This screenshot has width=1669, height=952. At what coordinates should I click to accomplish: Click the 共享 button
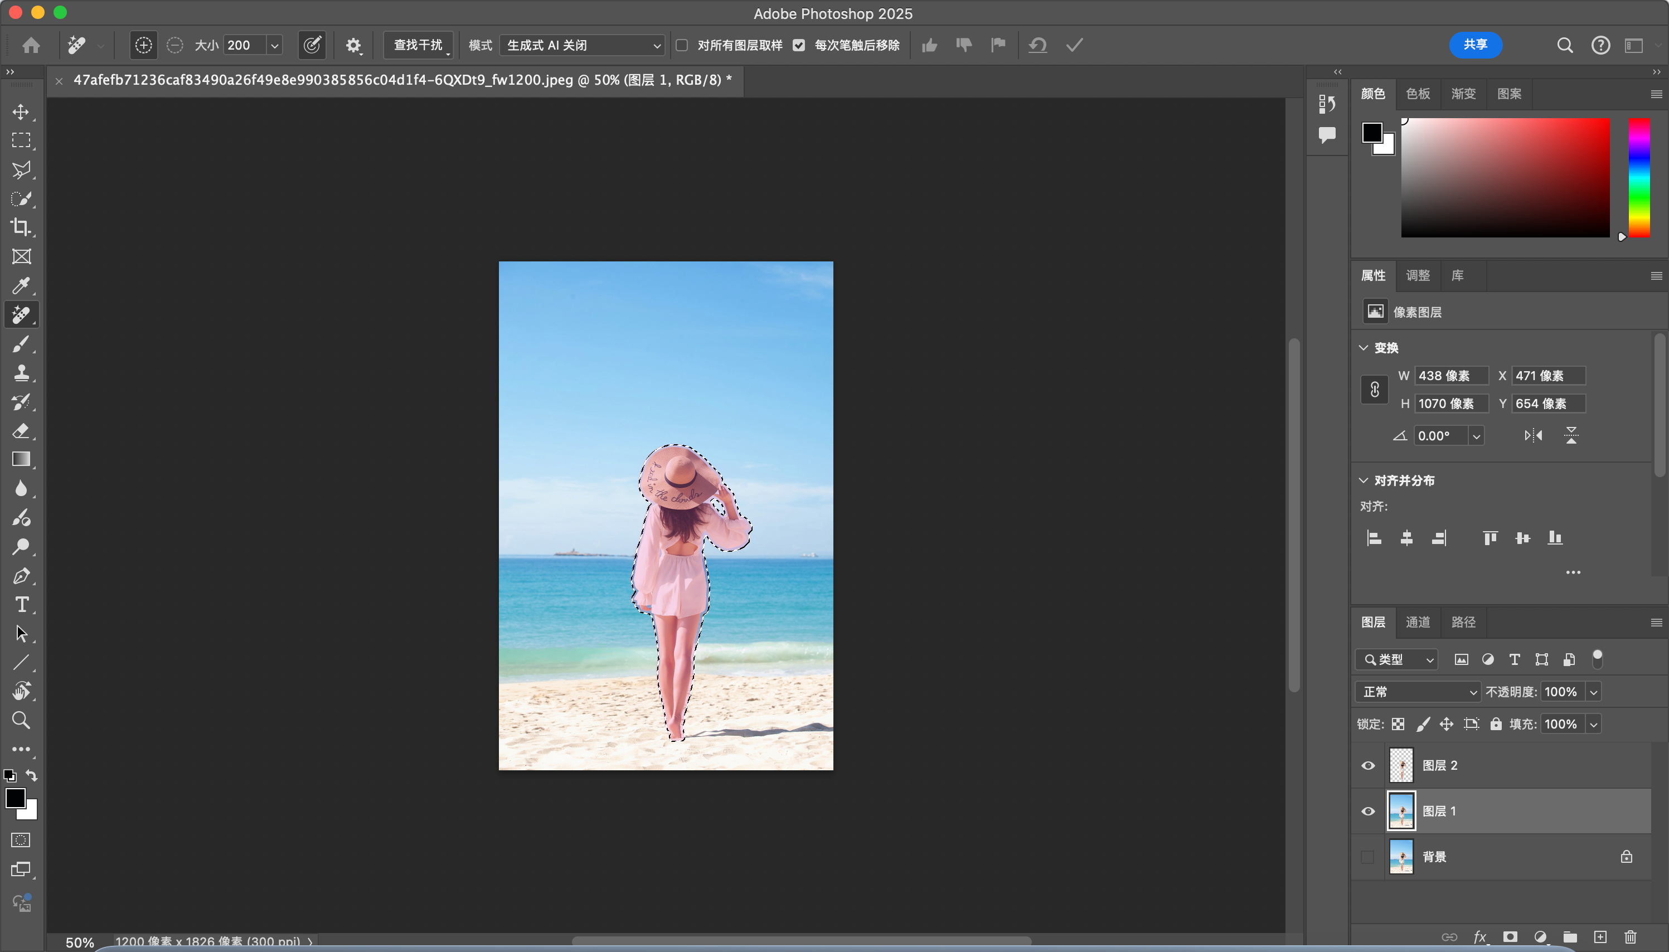pos(1476,45)
